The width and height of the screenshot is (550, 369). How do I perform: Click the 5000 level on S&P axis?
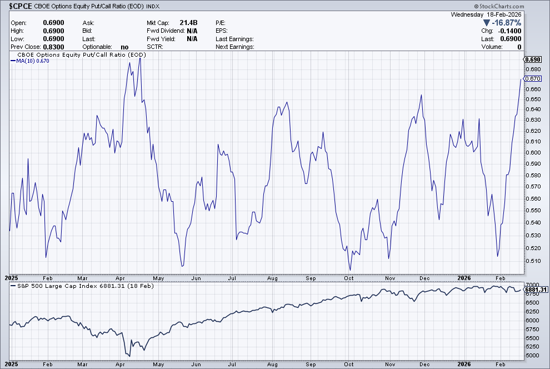[x=533, y=355]
